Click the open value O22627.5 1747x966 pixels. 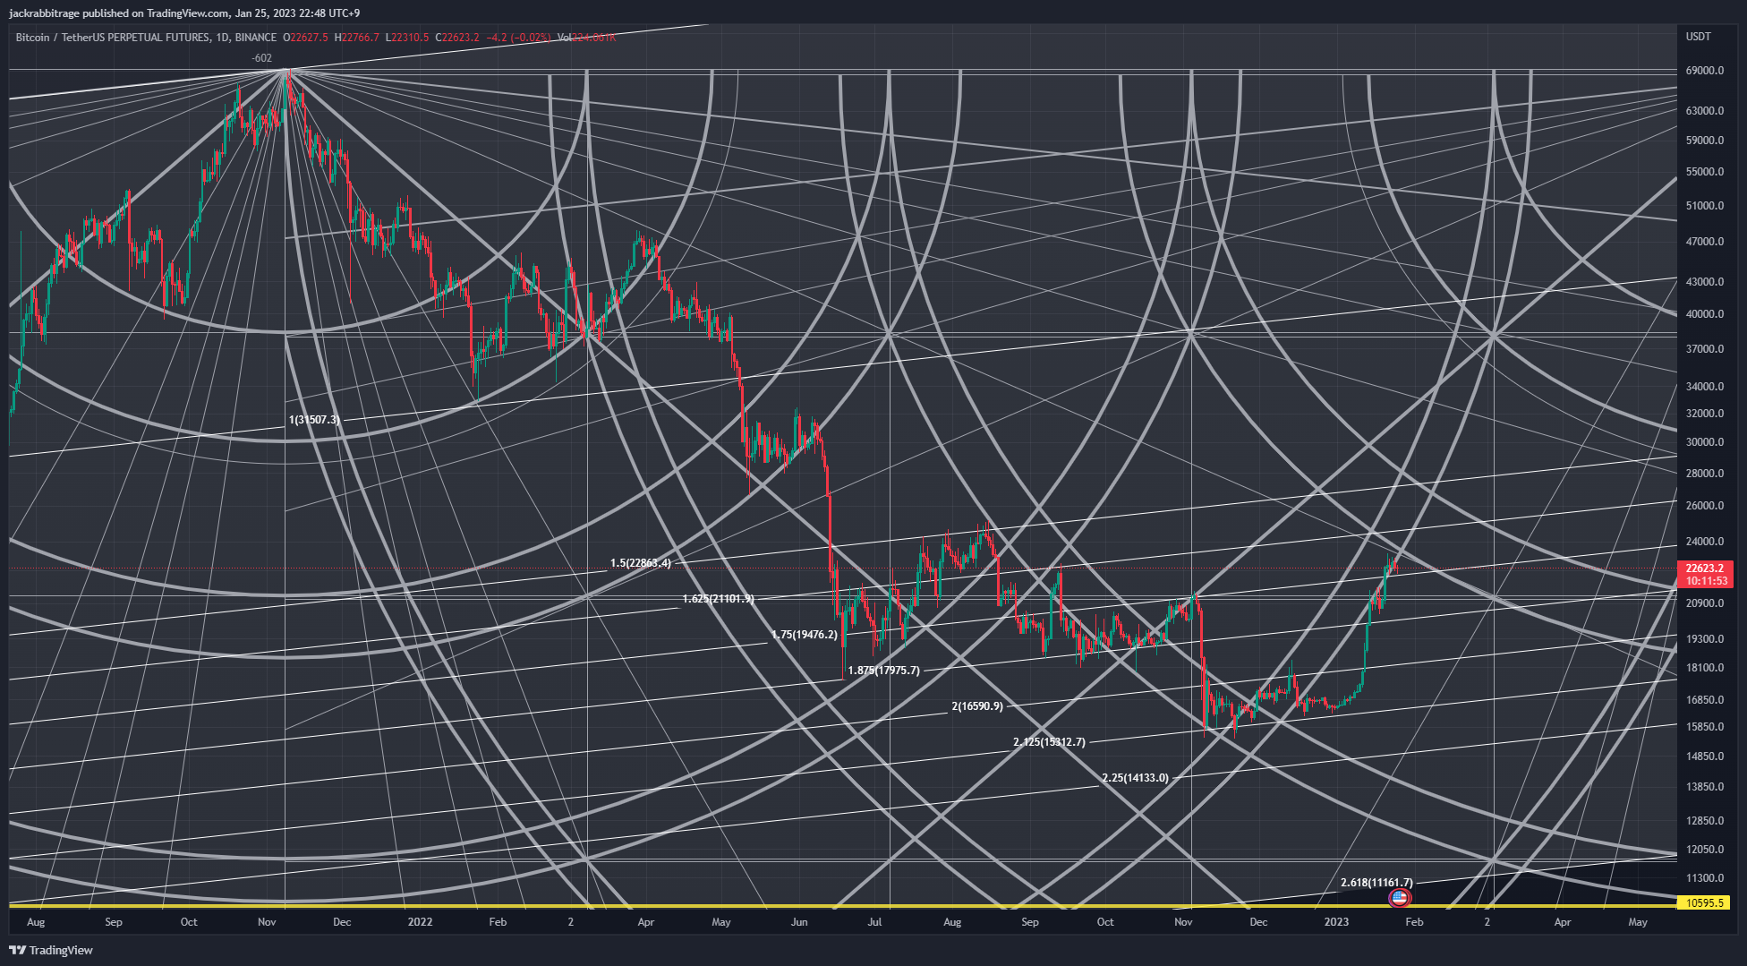[x=306, y=38]
